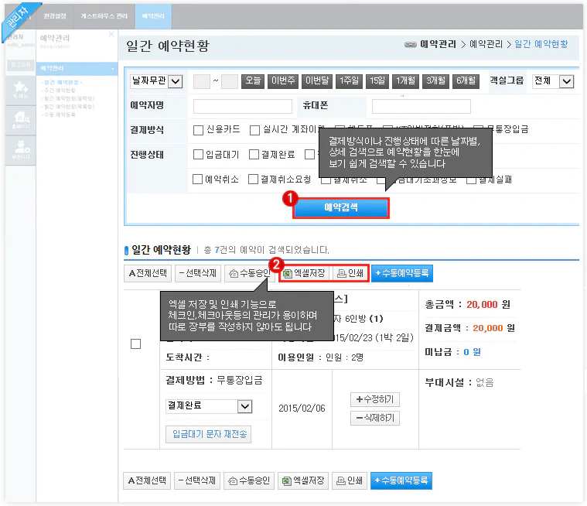
Task: Click the 이번달 date range button
Action: click(317, 81)
